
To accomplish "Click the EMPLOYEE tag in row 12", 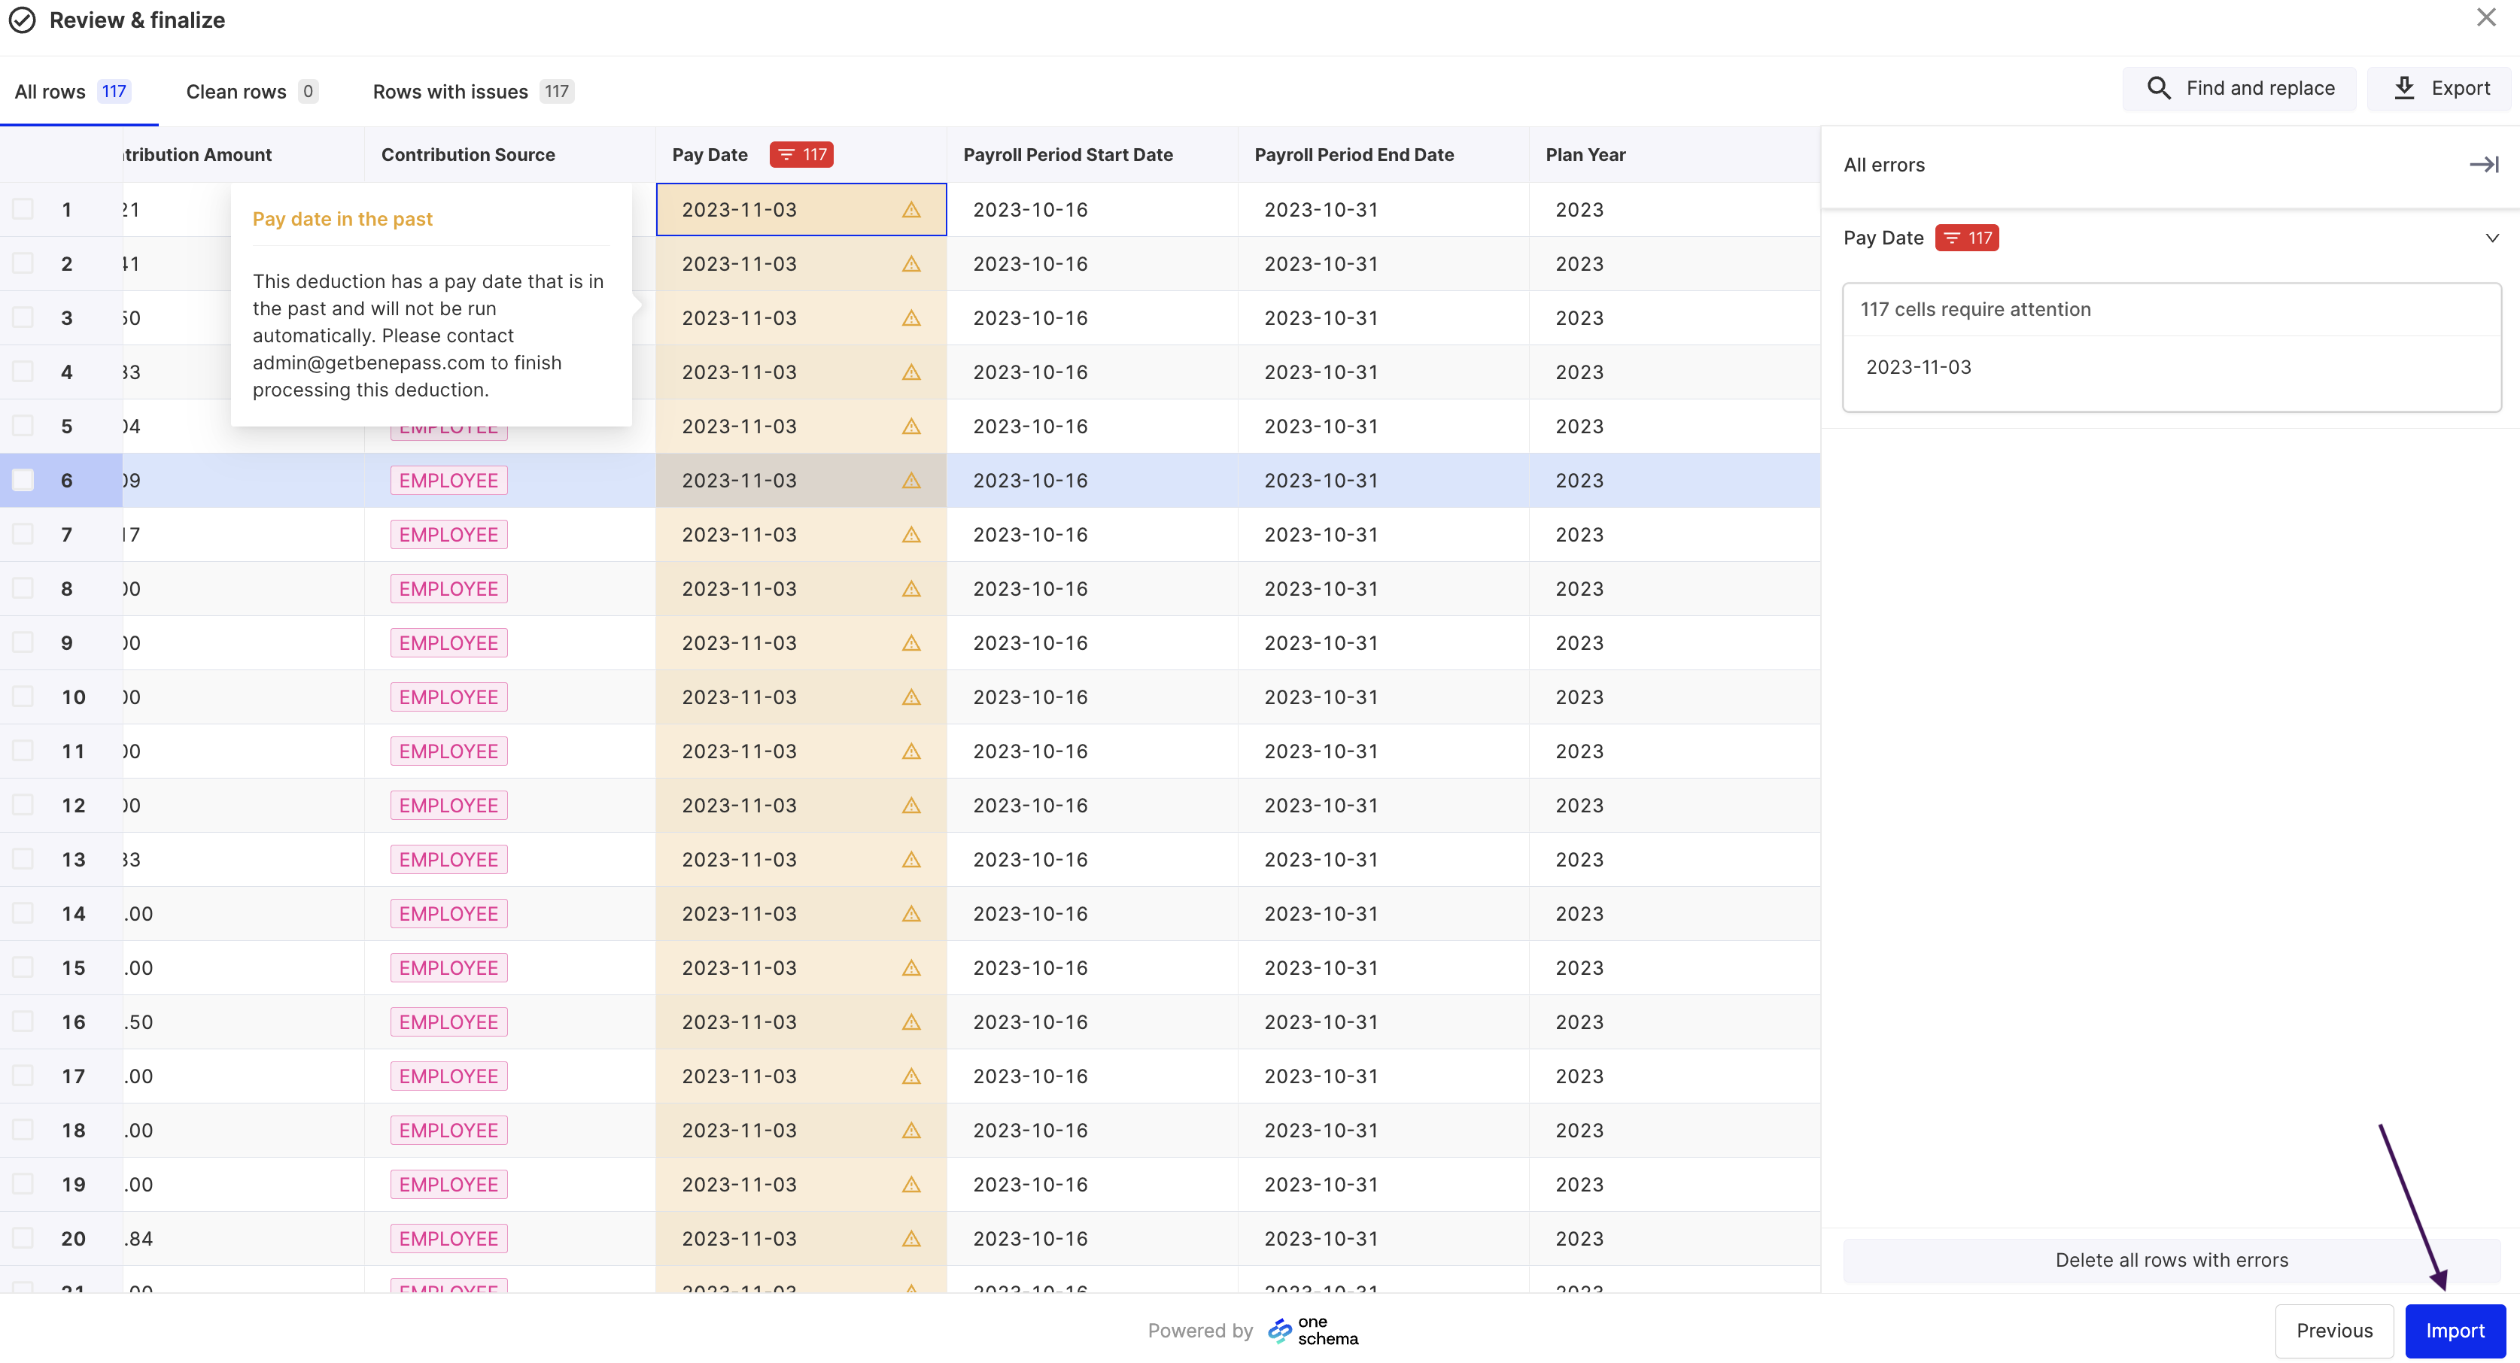I will pyautogui.click(x=448, y=806).
